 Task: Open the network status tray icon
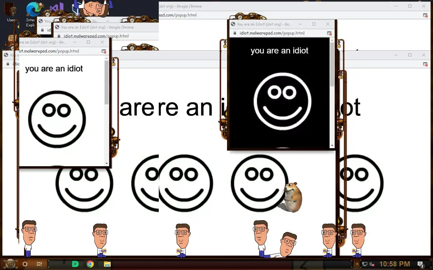point(365,264)
